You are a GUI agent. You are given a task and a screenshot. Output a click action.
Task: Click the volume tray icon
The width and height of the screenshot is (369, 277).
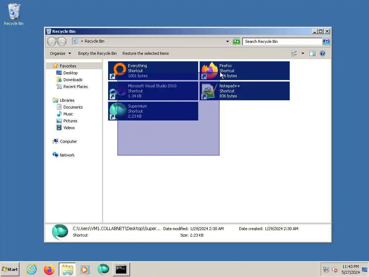coord(334,269)
